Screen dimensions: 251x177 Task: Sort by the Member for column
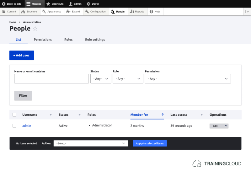tap(139, 115)
